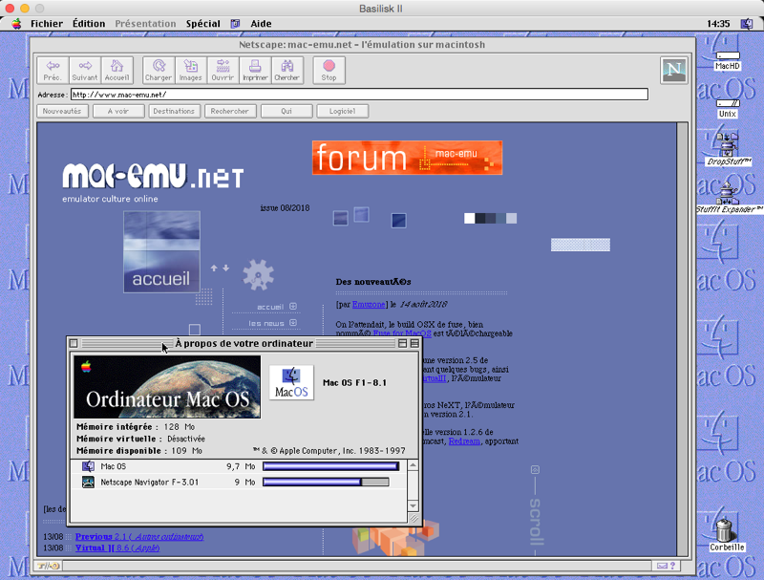Close the À propos de votre ordinateur window
The image size is (764, 580).
[x=74, y=343]
